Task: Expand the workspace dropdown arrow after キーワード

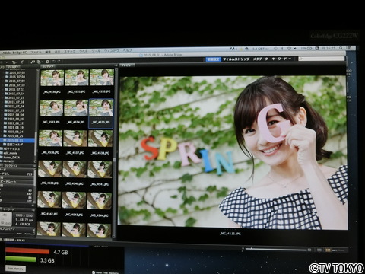Action: coord(290,59)
